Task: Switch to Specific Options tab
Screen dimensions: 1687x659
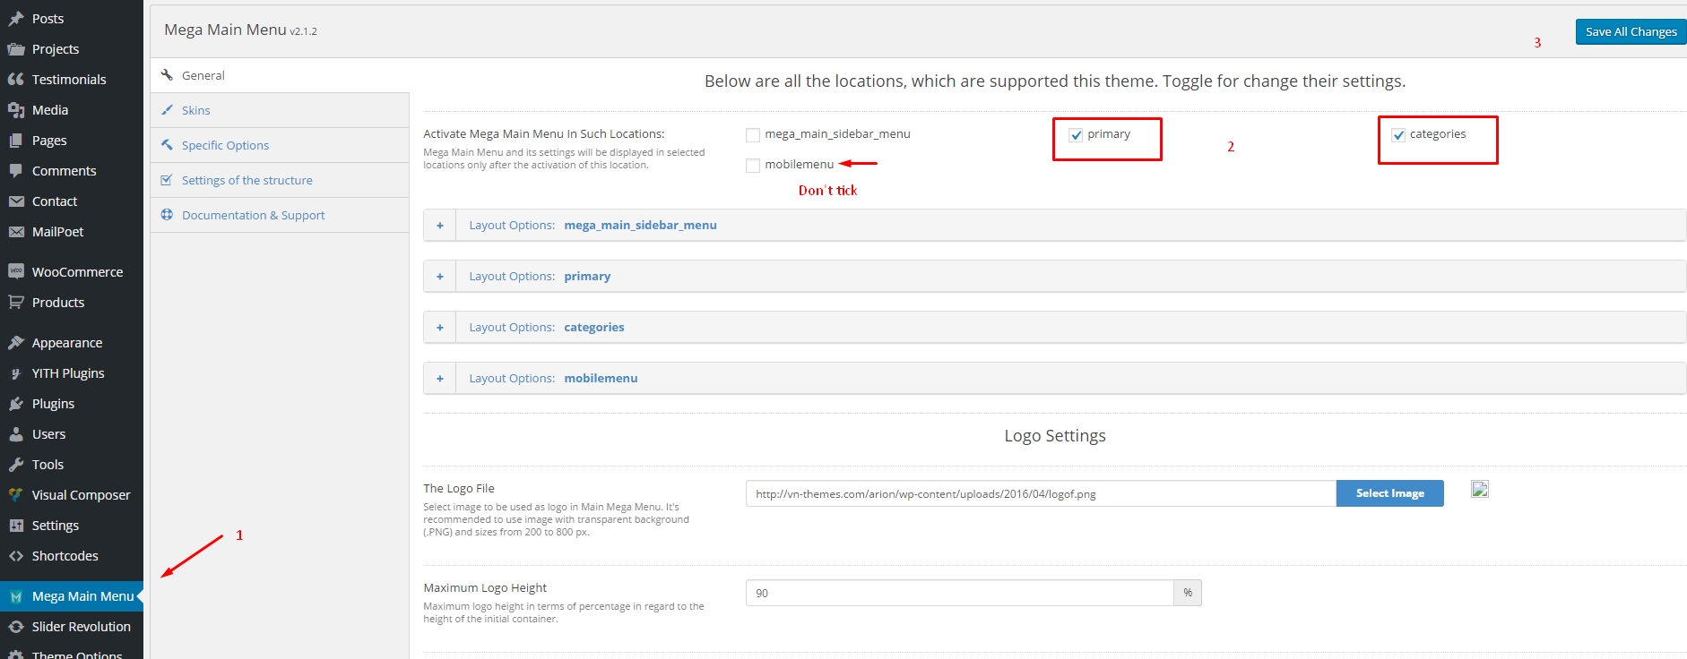Action: tap(225, 145)
